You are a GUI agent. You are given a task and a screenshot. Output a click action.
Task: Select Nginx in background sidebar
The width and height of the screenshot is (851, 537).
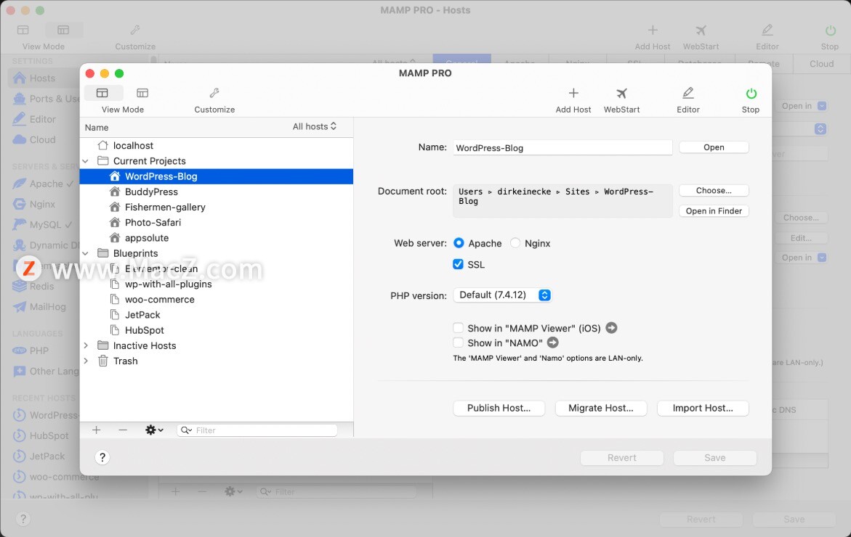tap(42, 205)
